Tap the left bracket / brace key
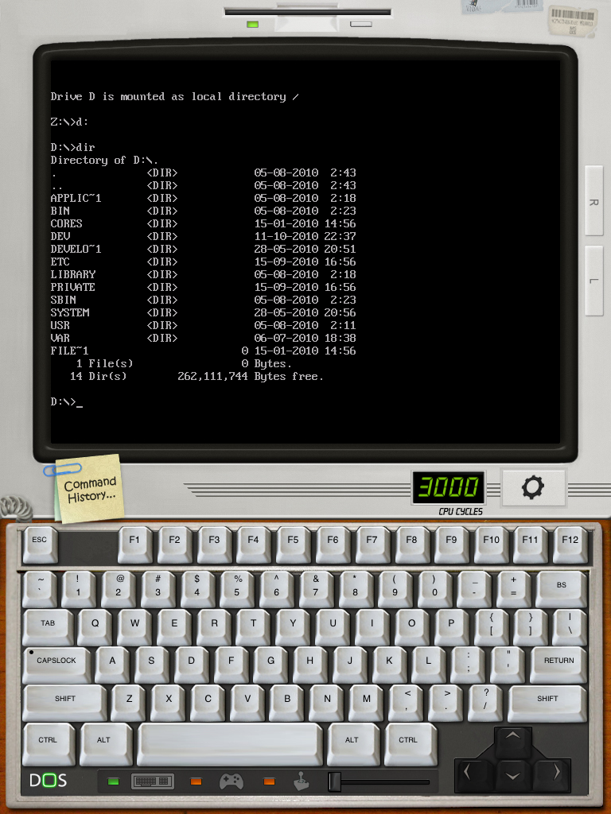611x814 pixels. 491,626
